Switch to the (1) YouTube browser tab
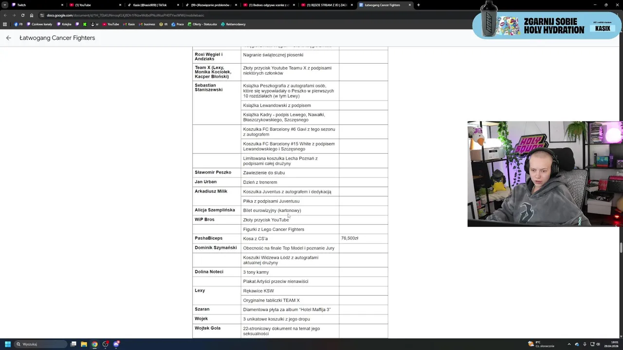 coord(95,5)
